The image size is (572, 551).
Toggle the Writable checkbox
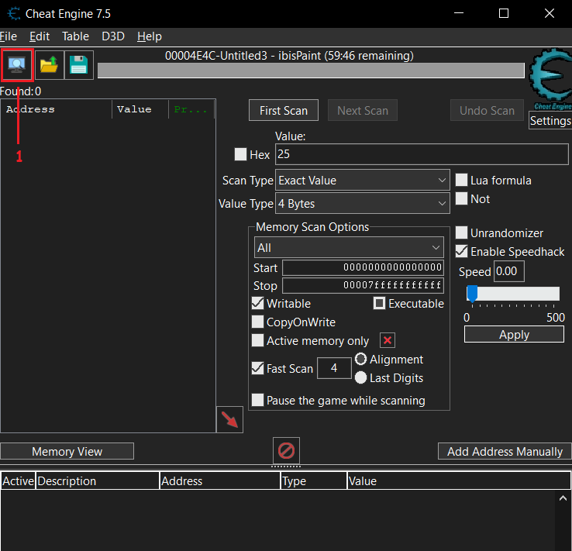[257, 303]
